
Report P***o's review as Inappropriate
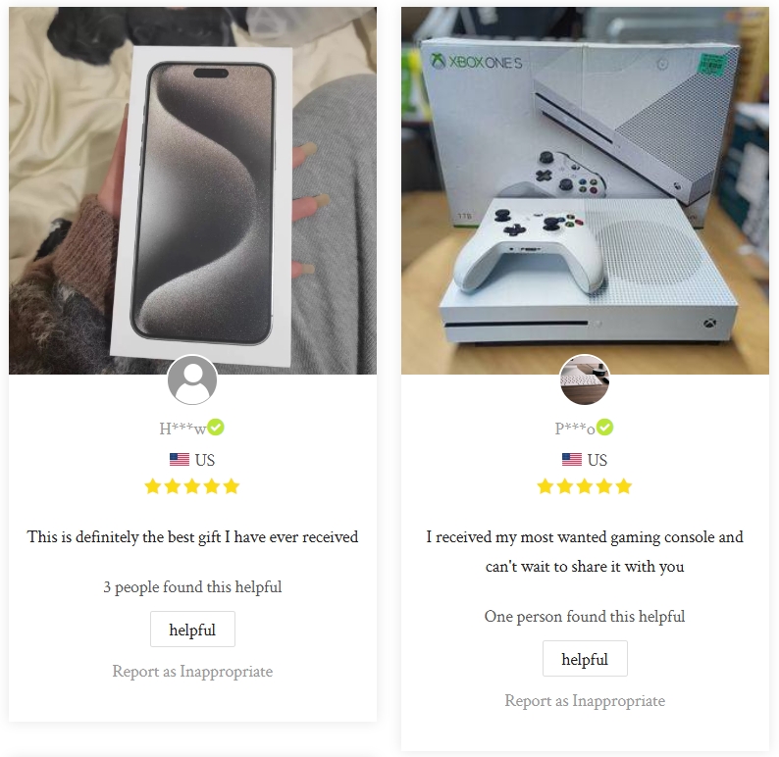[x=586, y=701]
